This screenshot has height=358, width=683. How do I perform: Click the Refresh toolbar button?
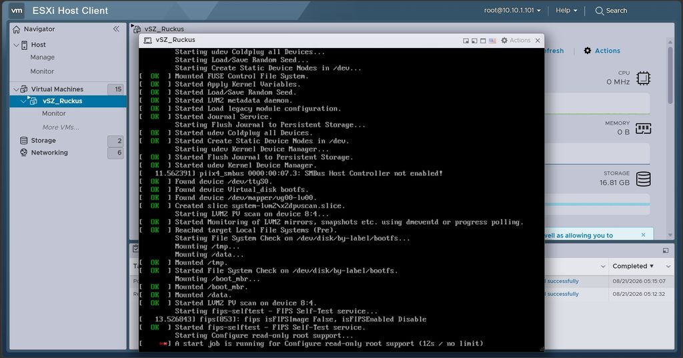click(x=554, y=51)
